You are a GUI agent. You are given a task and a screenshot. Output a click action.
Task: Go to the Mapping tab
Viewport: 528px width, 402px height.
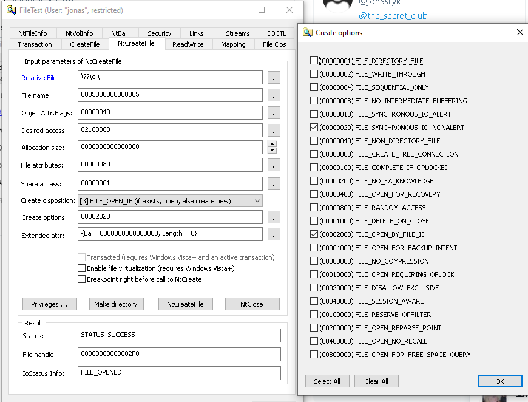coord(233,44)
